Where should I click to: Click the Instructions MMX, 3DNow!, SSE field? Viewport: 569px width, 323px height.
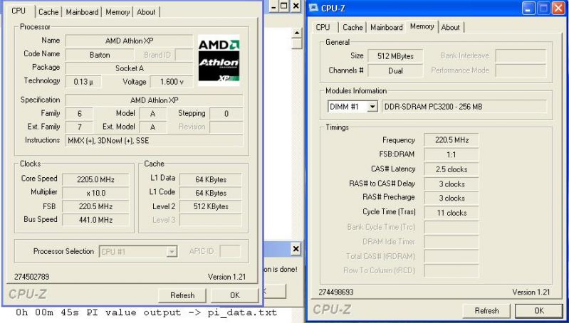coord(155,141)
